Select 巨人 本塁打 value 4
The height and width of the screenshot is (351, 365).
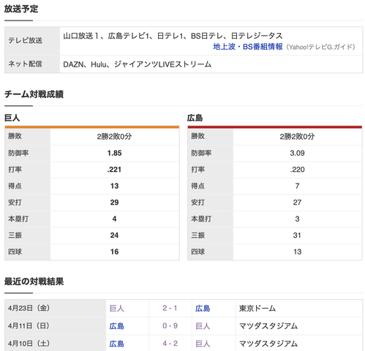tap(114, 219)
